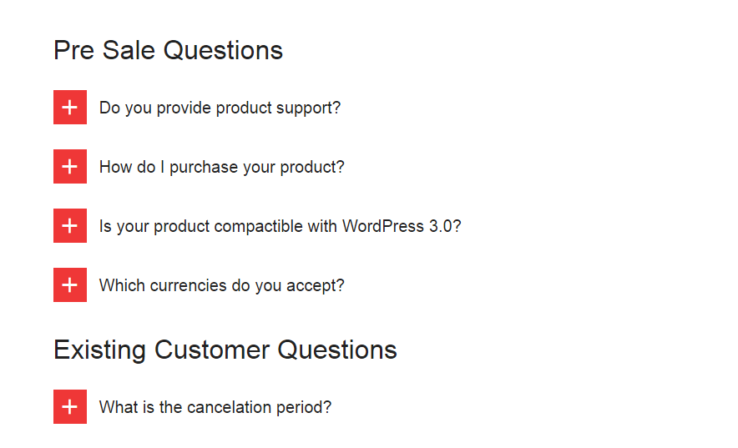Click the 'Pre Sale Questions' heading
738x448 pixels.
pyautogui.click(x=168, y=50)
